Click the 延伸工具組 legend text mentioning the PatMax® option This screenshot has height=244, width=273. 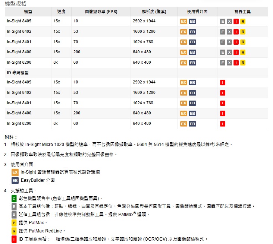click(84, 215)
